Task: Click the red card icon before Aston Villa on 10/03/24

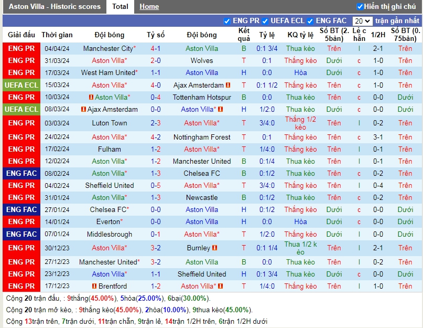Action: [x=91, y=97]
